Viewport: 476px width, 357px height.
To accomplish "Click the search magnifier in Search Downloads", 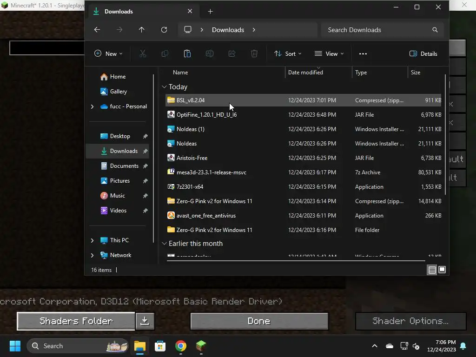I will [435, 30].
